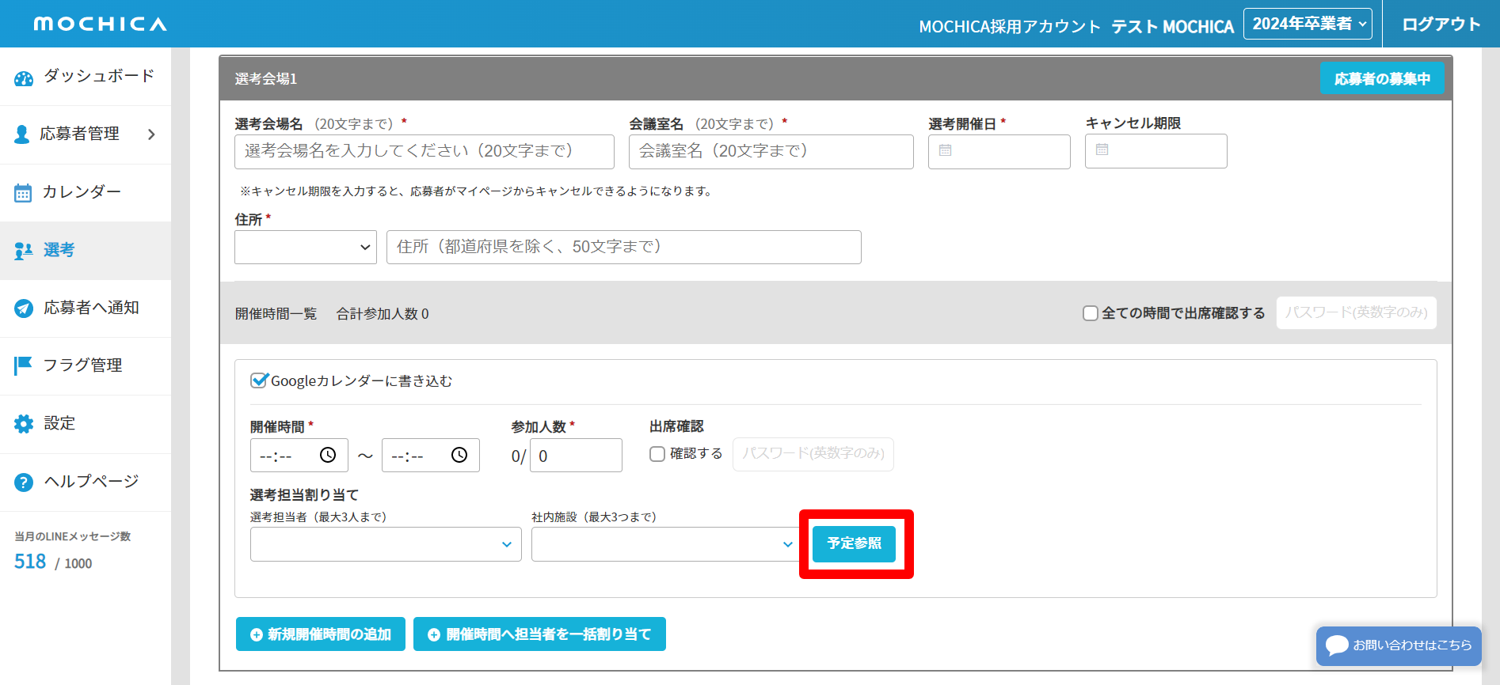Click the help page question mark icon
Screen dimensions: 1500x685
(x=24, y=482)
